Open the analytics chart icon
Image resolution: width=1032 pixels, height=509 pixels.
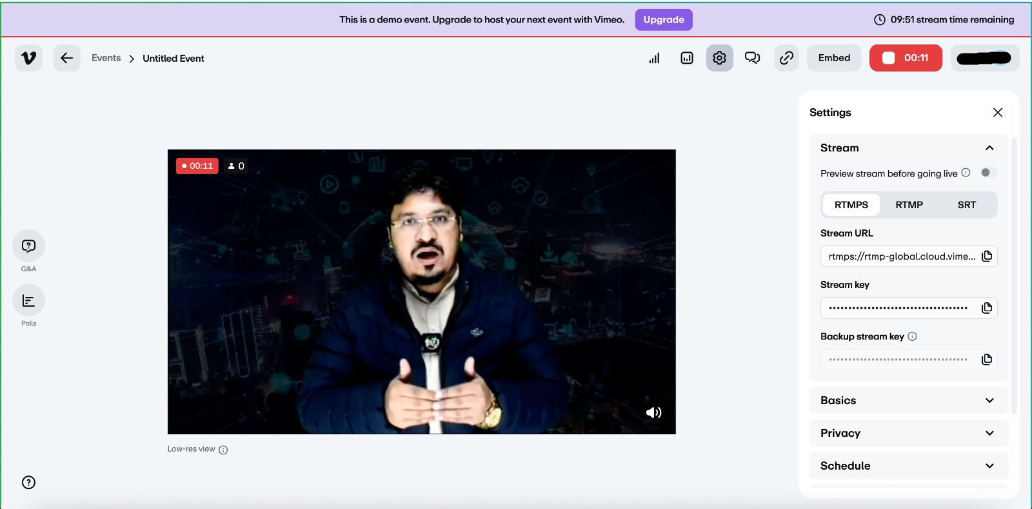click(687, 58)
